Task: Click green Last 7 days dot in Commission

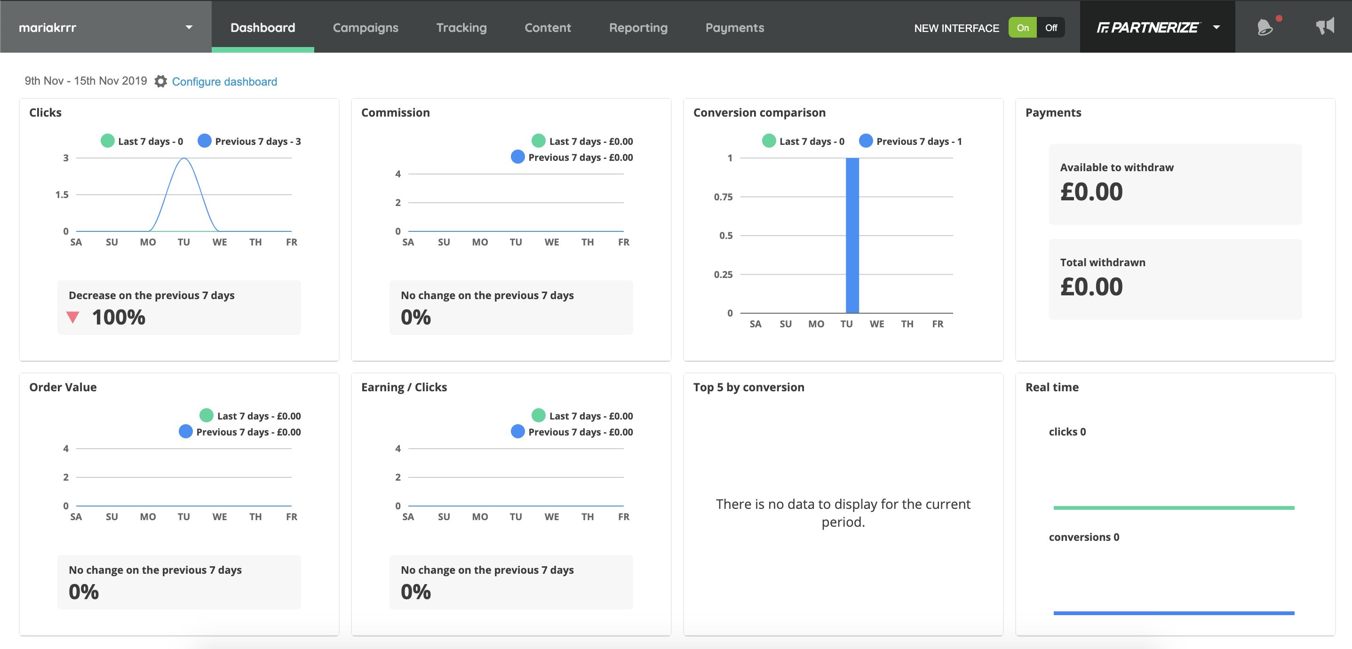Action: (539, 141)
